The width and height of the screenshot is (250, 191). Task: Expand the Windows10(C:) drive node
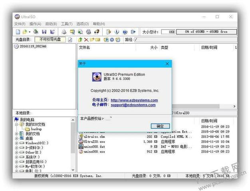17,143
